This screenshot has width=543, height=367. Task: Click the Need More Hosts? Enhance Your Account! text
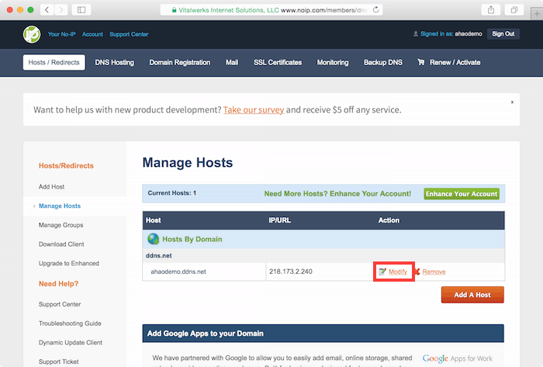pyautogui.click(x=337, y=194)
